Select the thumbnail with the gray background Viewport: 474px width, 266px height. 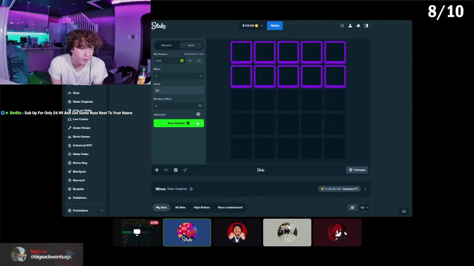[287, 232]
